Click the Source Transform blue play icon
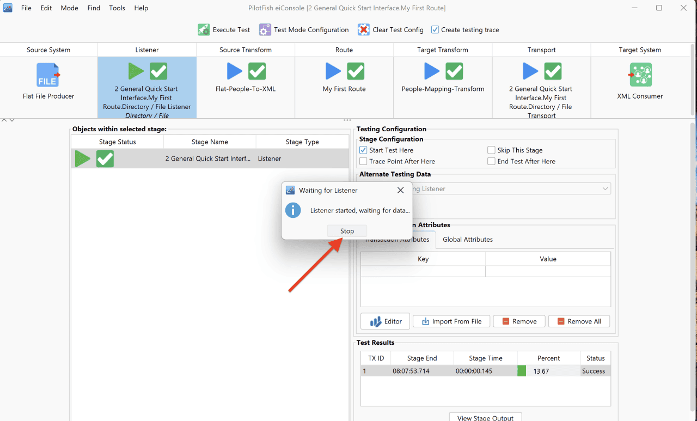This screenshot has width=697, height=421. pos(235,71)
